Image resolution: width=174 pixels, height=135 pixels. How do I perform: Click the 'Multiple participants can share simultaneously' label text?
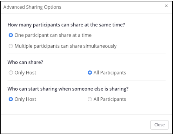tap(66, 46)
